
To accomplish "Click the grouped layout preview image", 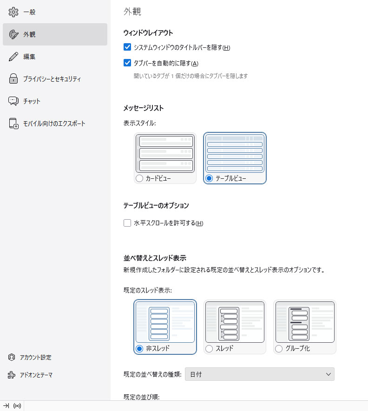I will pos(305,322).
